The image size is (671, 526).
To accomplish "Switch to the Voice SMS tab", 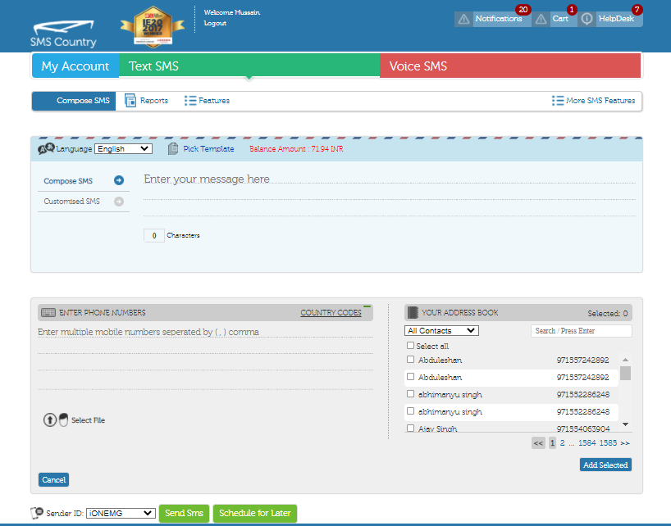I will [509, 66].
